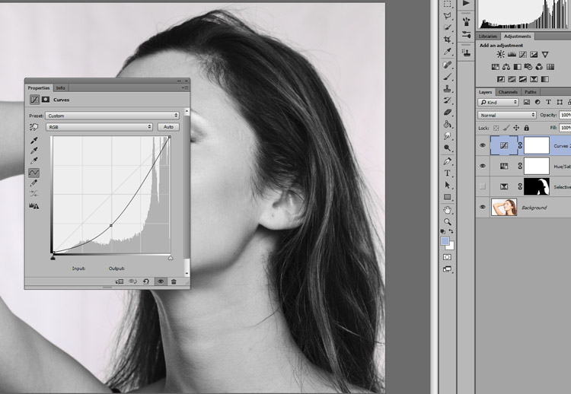Toggle lock position
The width and height of the screenshot is (571, 394).
pos(516,128)
